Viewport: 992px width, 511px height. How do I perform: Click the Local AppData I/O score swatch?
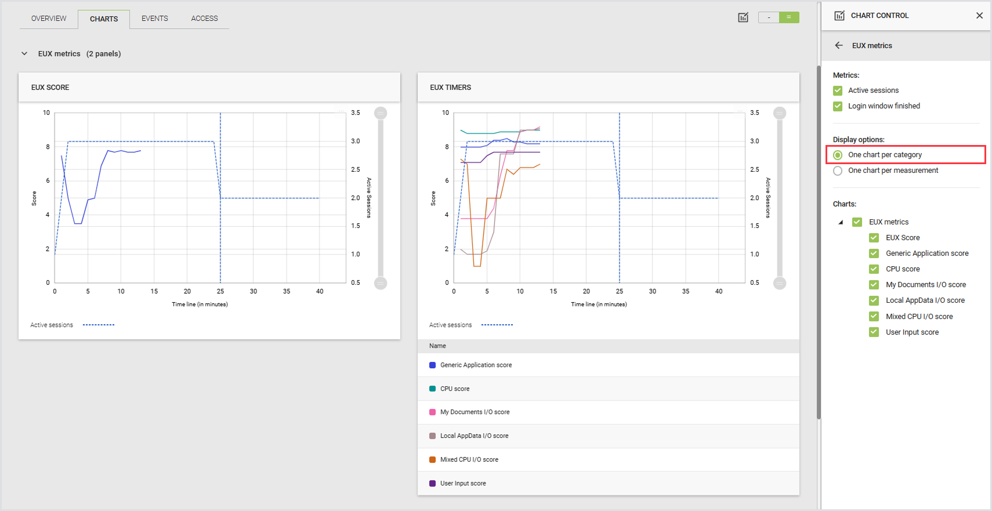432,436
